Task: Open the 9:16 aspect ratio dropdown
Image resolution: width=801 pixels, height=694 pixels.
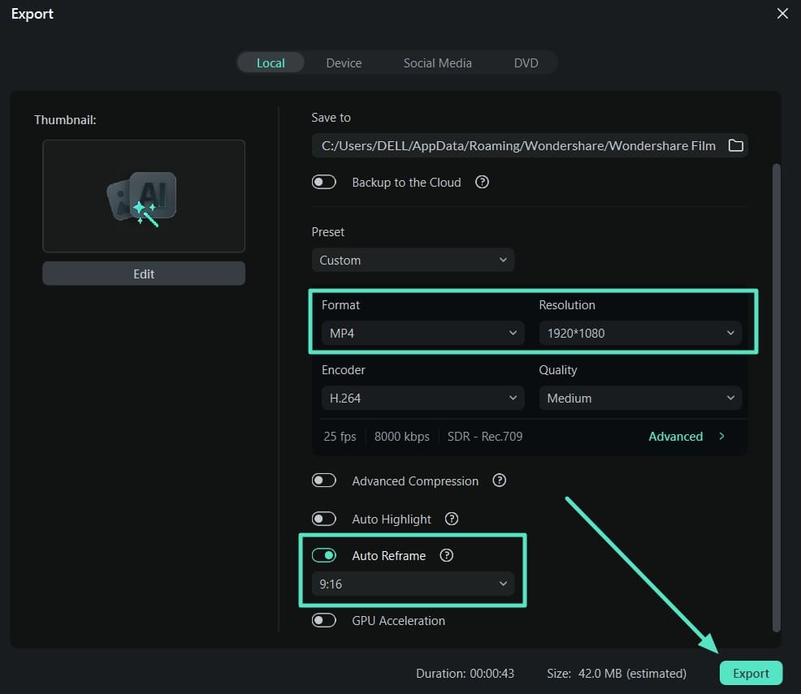Action: (413, 584)
